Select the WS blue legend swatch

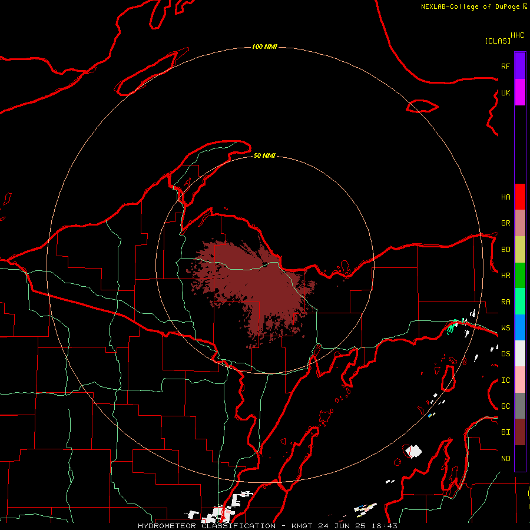(x=520, y=327)
